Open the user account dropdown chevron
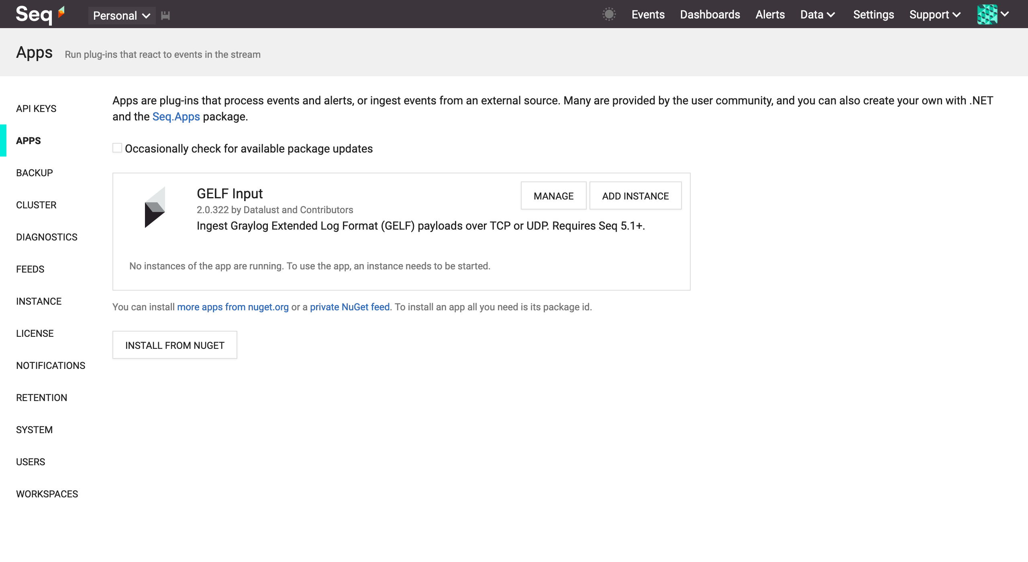1028x562 pixels. (1005, 14)
